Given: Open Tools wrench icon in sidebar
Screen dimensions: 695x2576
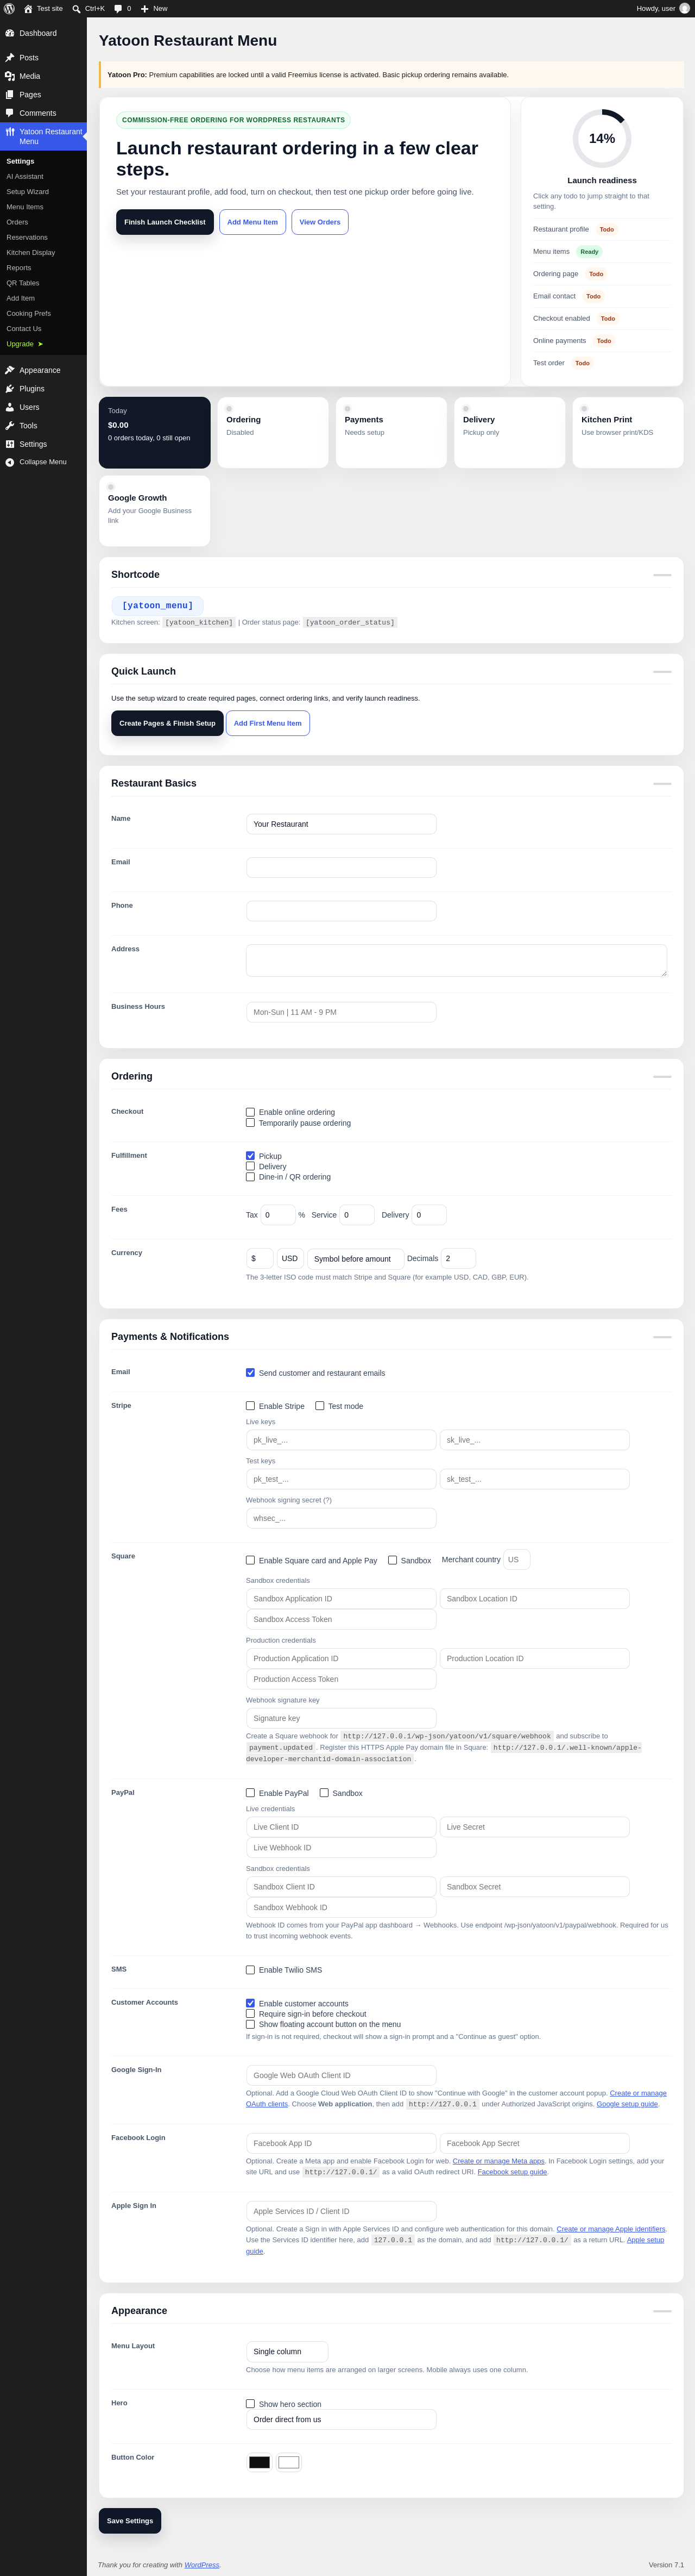Looking at the screenshot, I should (10, 426).
